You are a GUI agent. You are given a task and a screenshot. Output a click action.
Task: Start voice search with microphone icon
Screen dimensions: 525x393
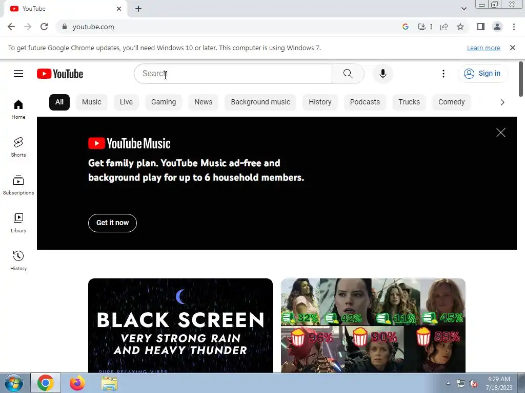(x=382, y=74)
